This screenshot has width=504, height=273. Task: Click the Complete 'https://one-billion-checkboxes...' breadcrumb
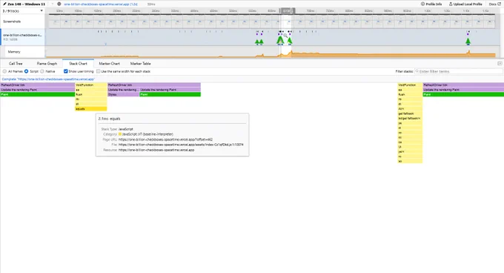pos(48,79)
